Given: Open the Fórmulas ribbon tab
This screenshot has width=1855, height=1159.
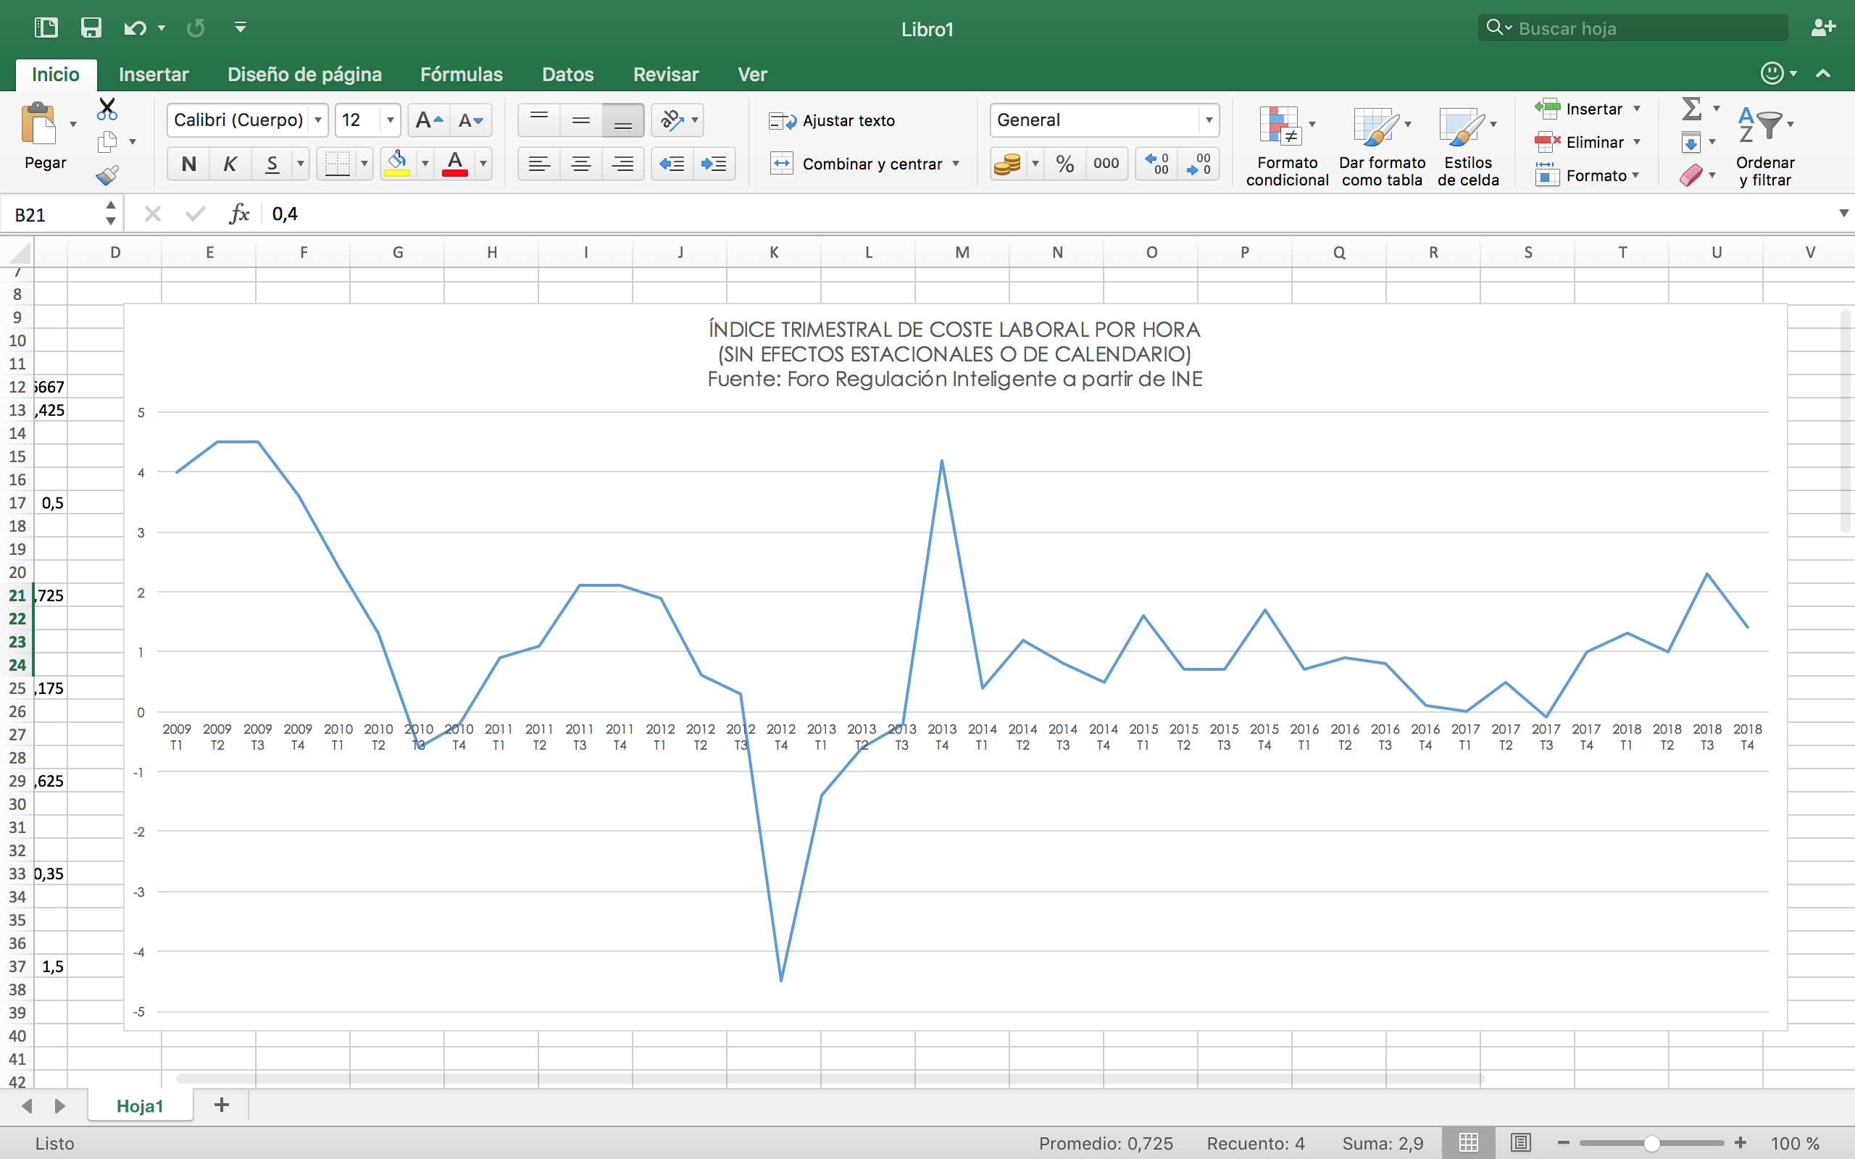Looking at the screenshot, I should [462, 75].
